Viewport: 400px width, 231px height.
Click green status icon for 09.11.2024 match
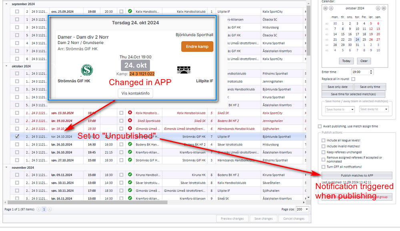(x=130, y=175)
